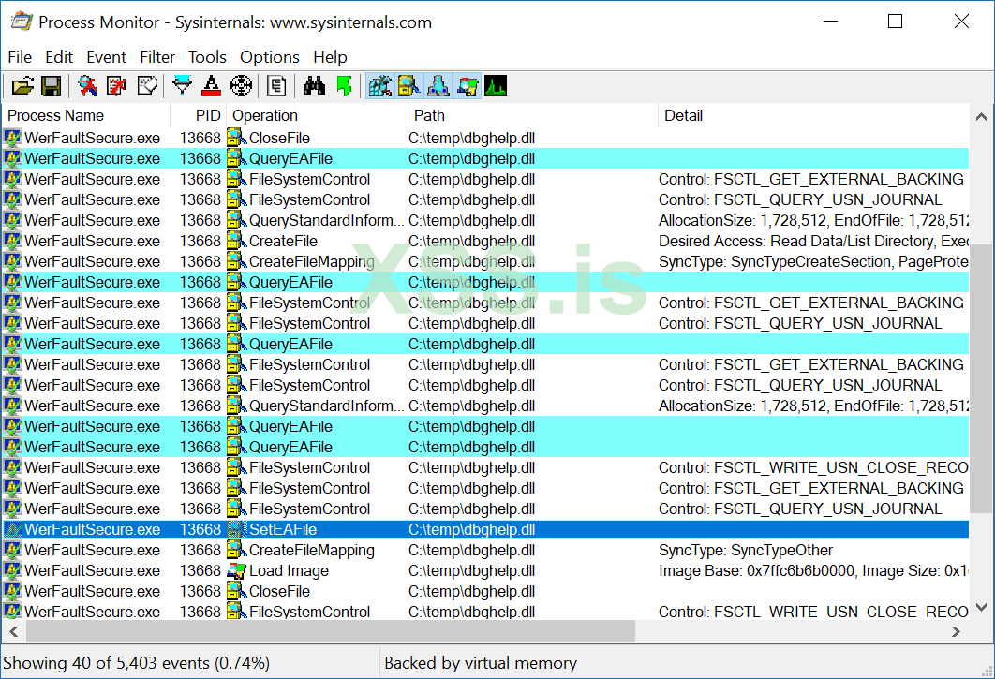Image resolution: width=995 pixels, height=679 pixels.
Task: Click vertical scrollbar down arrow
Action: click(981, 607)
